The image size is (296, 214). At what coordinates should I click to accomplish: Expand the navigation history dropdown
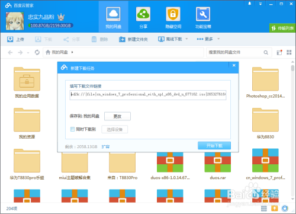tap(28, 53)
